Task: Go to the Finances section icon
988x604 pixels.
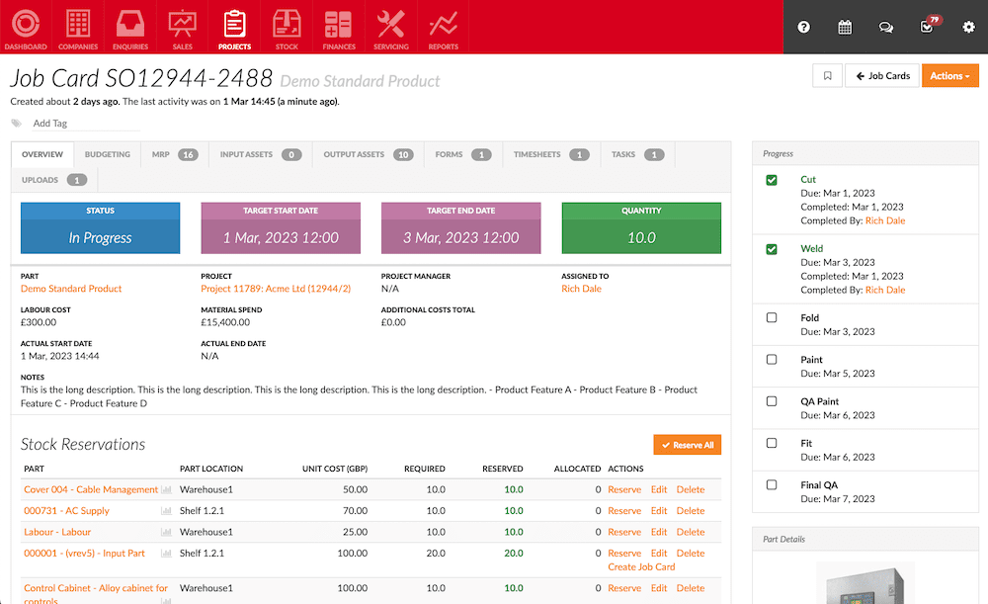Action: (338, 27)
